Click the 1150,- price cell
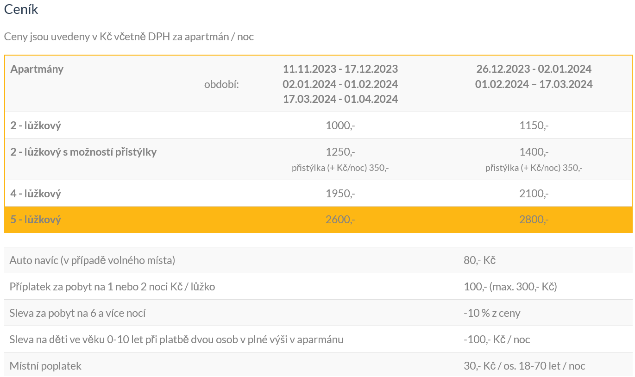Screen dimensions: 635x377 click(x=534, y=126)
